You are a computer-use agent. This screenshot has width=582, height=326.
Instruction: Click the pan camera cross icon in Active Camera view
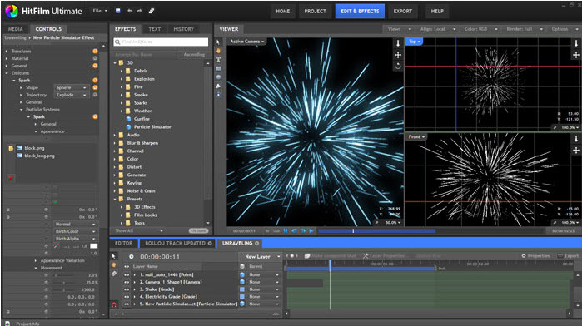click(398, 55)
